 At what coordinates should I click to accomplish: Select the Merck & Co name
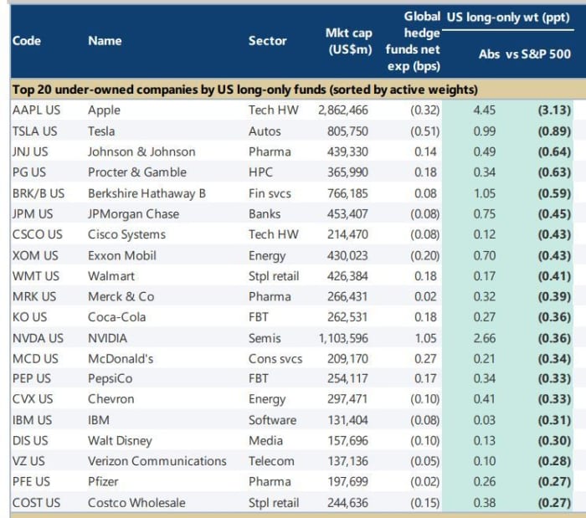point(121,297)
